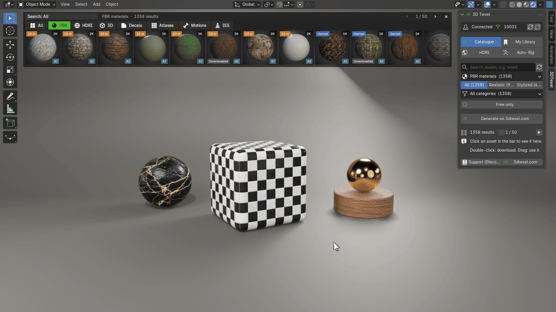This screenshot has width=556, height=312.
Task: Click the bottom tool in left toolbar
Action: 10,138
